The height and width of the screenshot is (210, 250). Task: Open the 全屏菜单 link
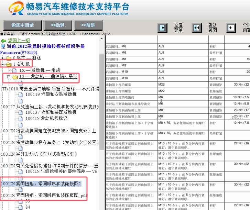pos(178,28)
